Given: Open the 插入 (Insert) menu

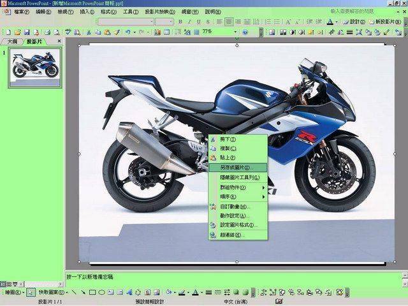Looking at the screenshot, I should click(87, 11).
